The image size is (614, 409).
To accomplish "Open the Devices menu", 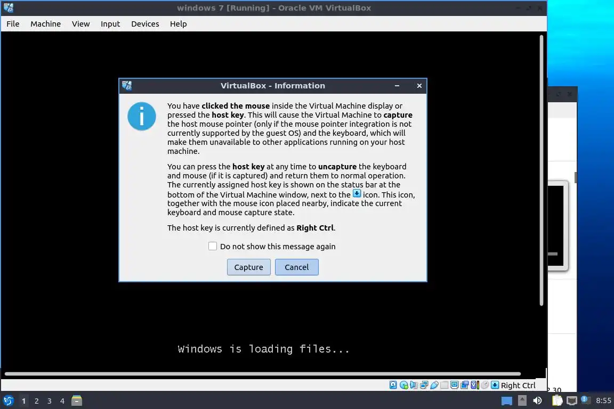I will 145,24.
